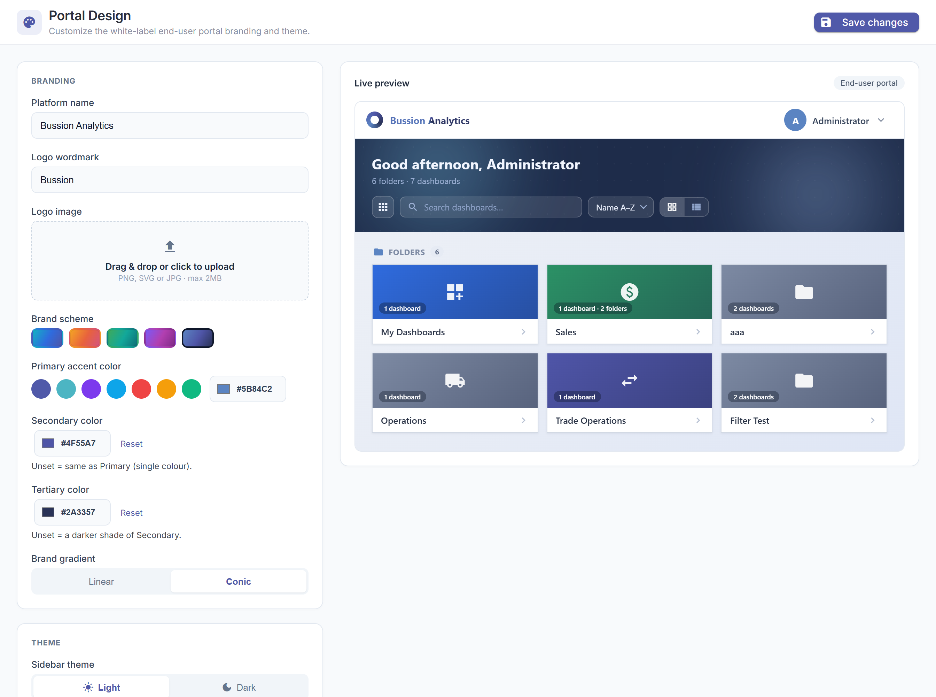Click the End-user portal badge
Screen dimensions: 936x697
(x=868, y=83)
